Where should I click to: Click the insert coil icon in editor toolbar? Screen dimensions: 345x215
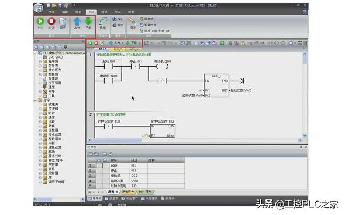click(x=277, y=43)
